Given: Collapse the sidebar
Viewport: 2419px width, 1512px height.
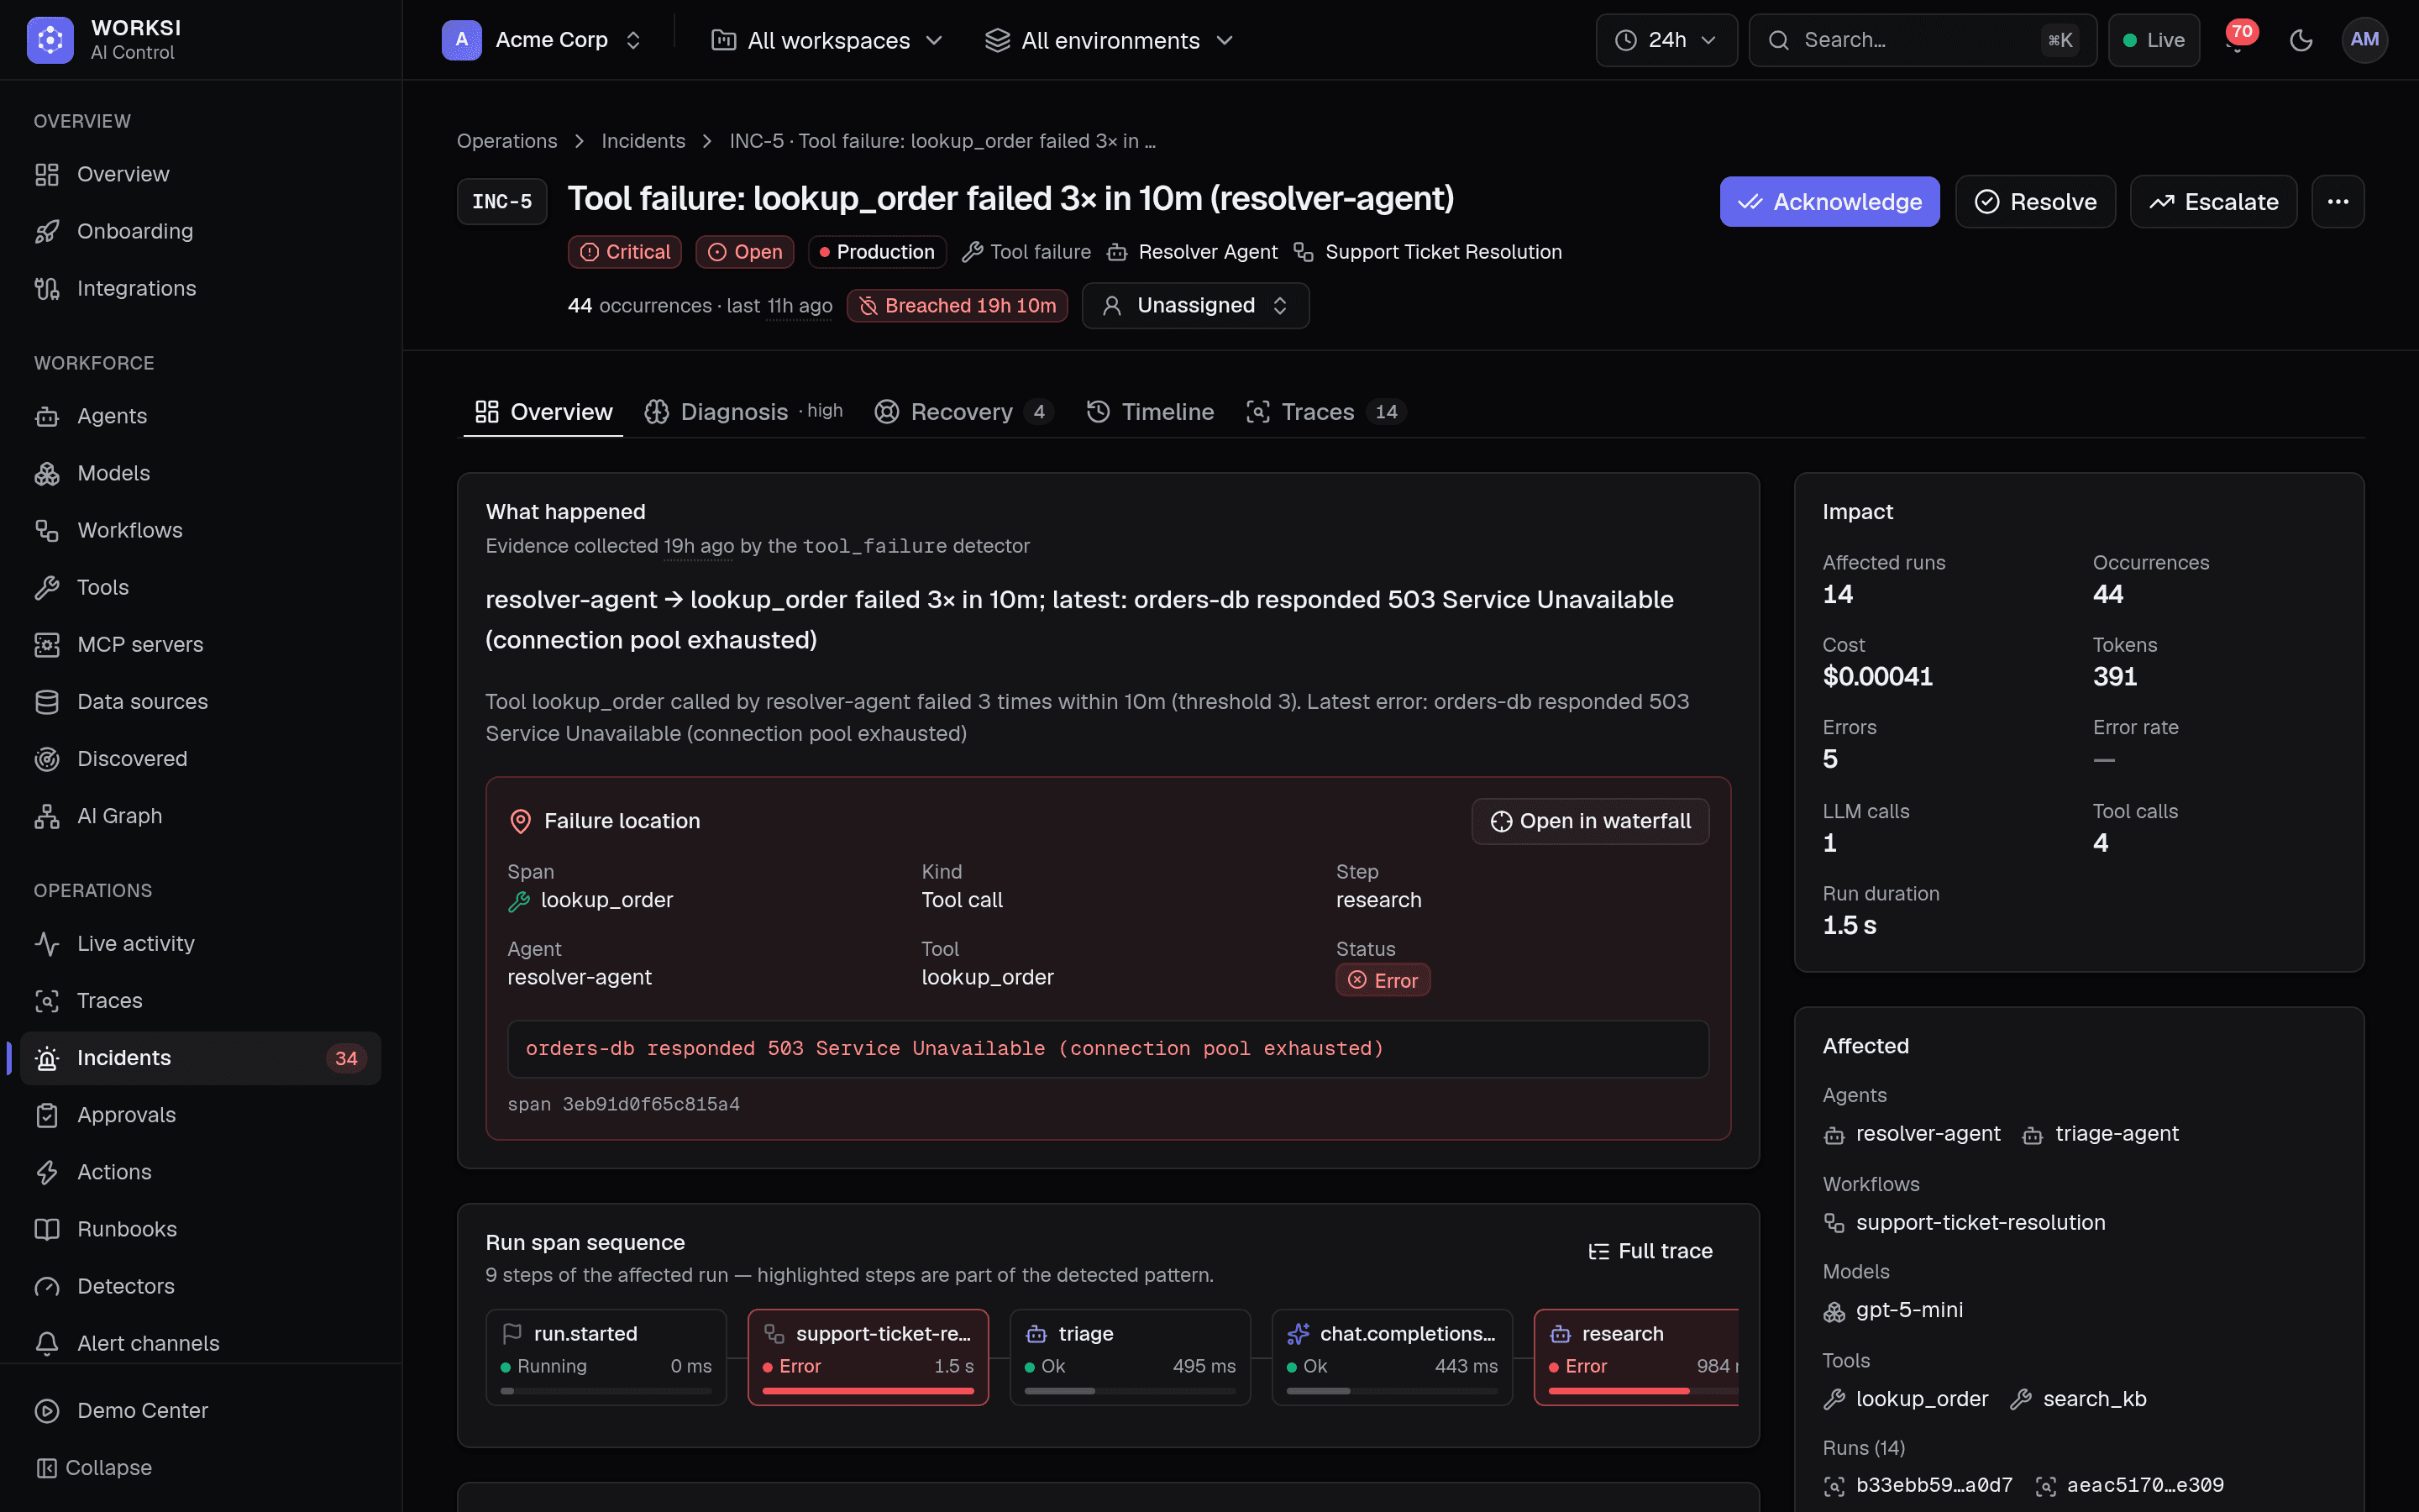Looking at the screenshot, I should (94, 1467).
